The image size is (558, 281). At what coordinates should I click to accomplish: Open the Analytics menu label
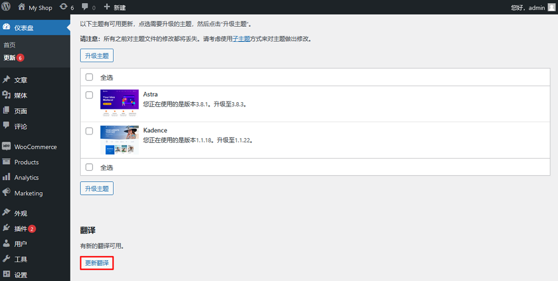pyautogui.click(x=26, y=178)
